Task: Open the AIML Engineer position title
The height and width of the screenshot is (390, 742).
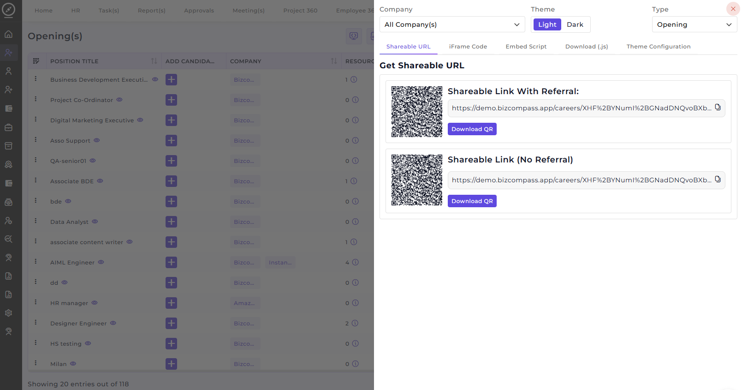Action: (72, 263)
